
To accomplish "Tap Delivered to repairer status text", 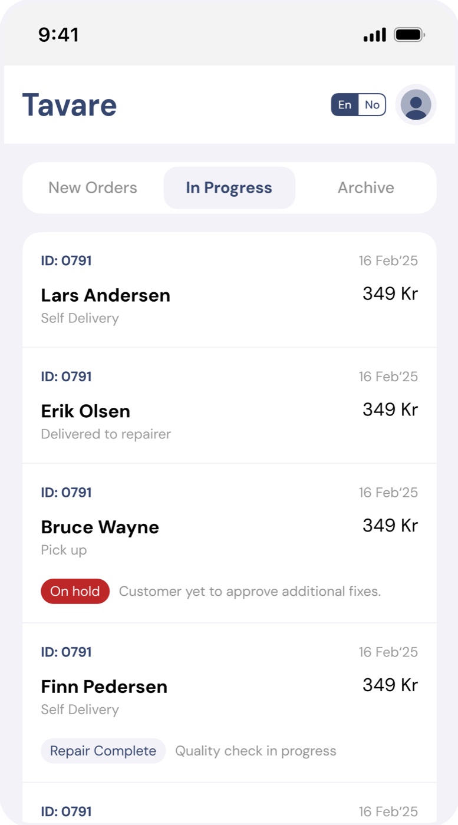I will point(106,434).
